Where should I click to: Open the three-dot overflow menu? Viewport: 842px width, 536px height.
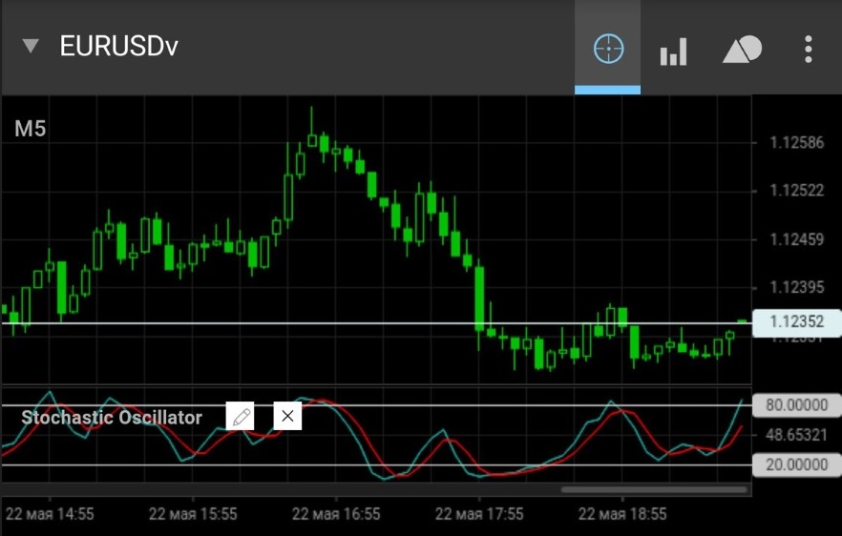(809, 50)
